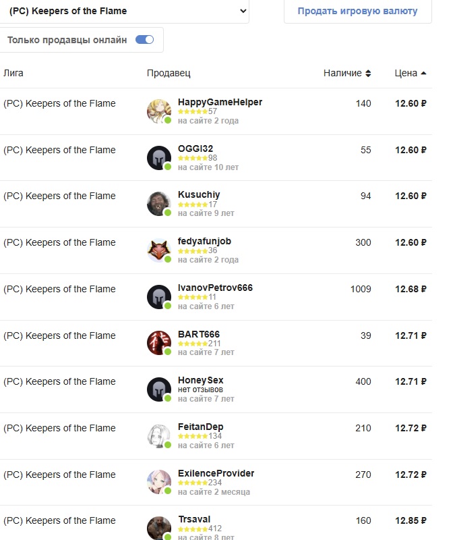Click Kusuchiy's avatar picture

pos(159,204)
